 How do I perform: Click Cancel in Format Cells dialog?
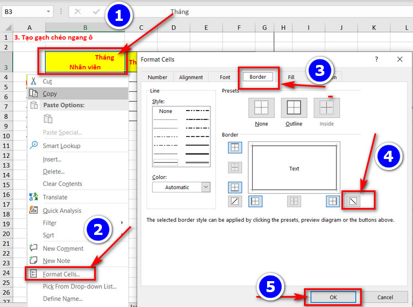click(385, 297)
